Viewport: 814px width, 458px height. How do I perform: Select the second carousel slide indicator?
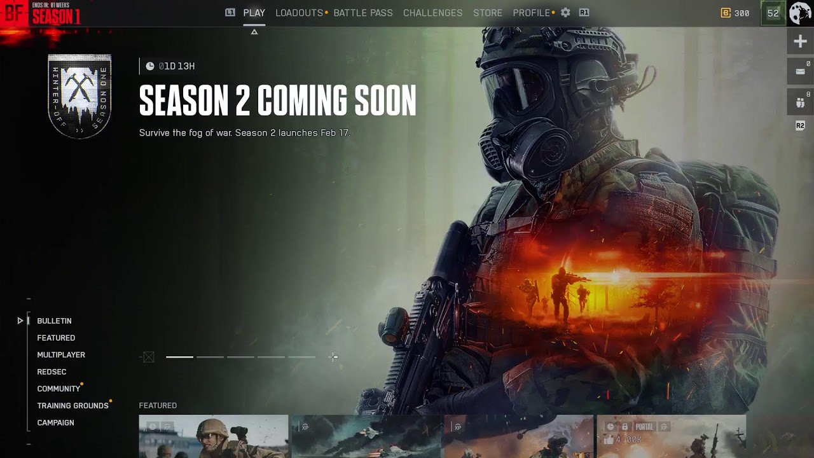(x=210, y=357)
